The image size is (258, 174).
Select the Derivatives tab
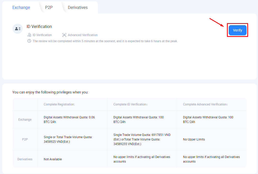point(78,8)
